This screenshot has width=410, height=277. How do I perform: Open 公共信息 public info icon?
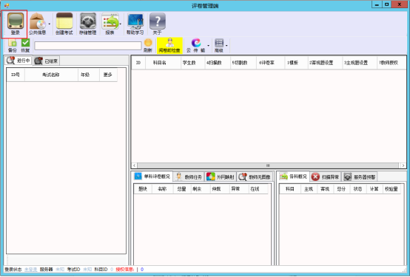(x=38, y=21)
